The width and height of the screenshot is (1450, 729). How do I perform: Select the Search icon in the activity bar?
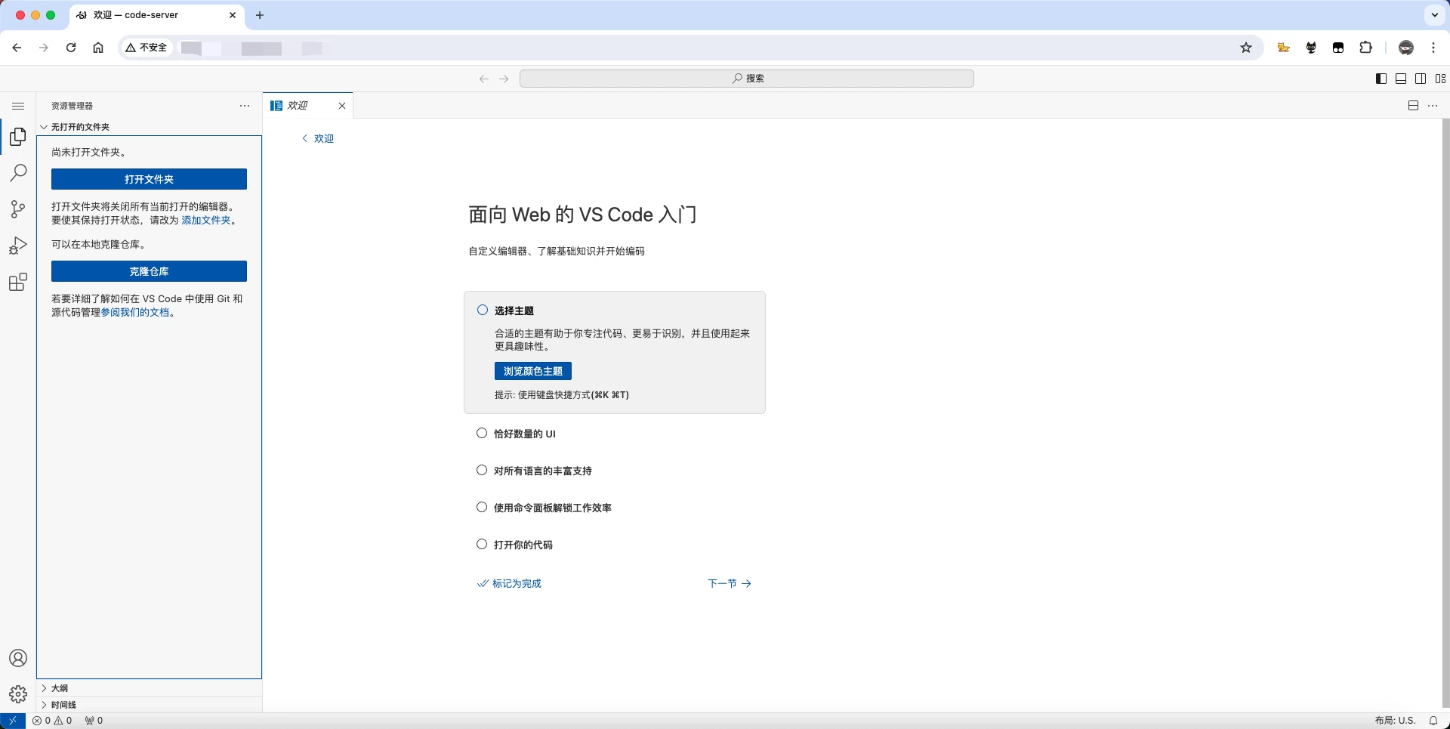pyautogui.click(x=18, y=173)
